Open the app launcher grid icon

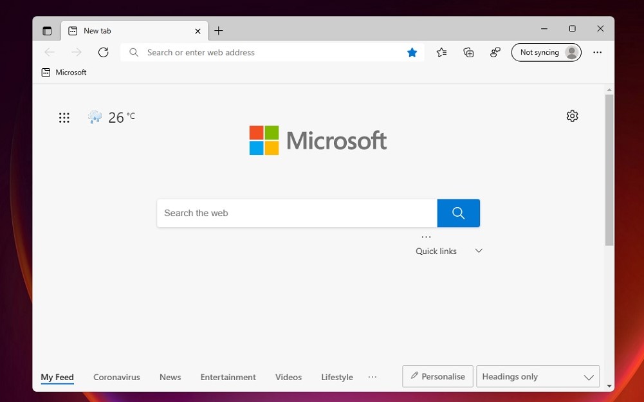pos(64,118)
